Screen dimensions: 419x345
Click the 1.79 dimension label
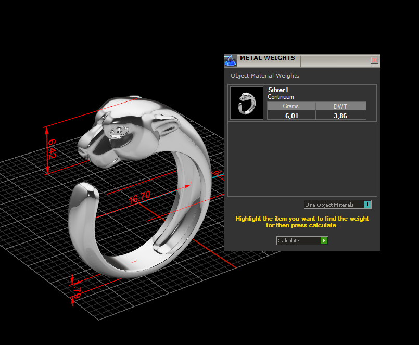point(77,289)
